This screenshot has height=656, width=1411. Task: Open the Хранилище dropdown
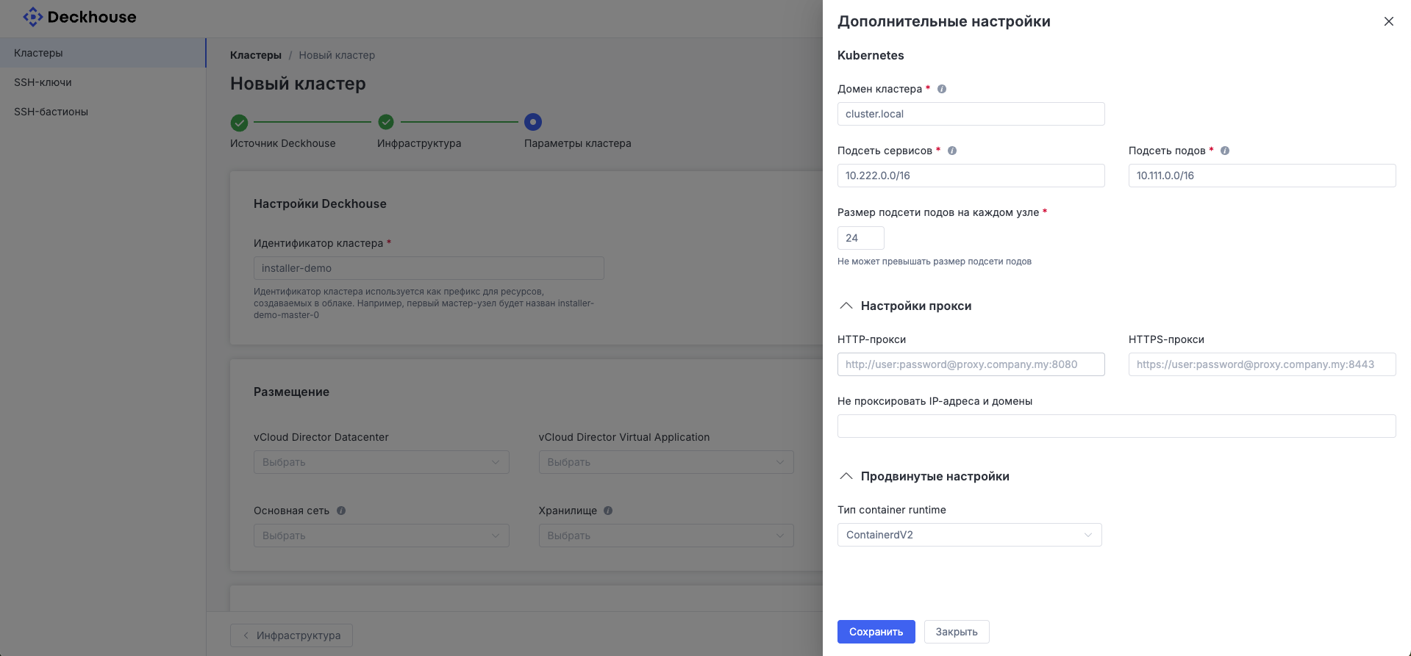(666, 536)
